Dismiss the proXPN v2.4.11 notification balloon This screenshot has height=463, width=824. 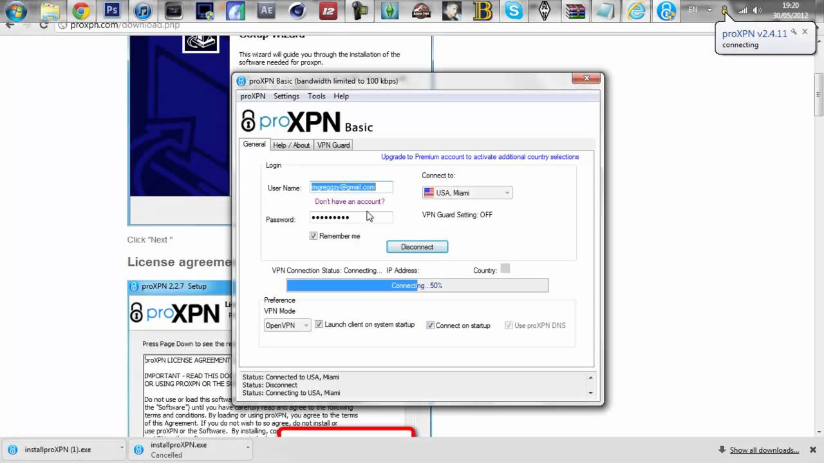pos(805,32)
